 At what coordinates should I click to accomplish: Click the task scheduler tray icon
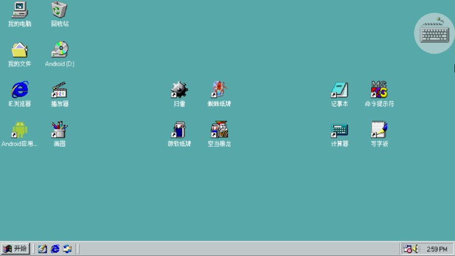(x=407, y=249)
